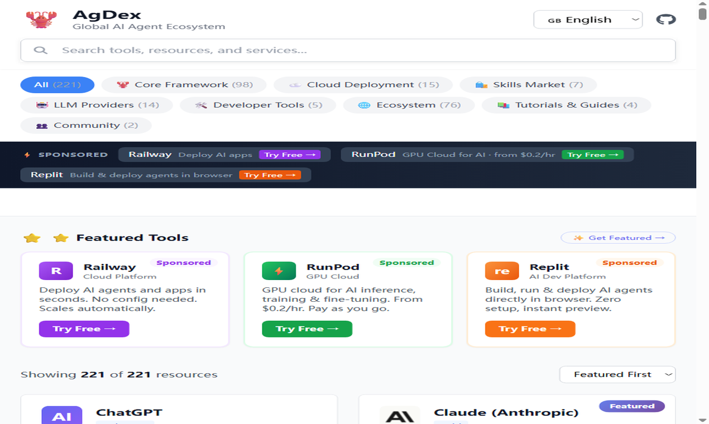Filter by Community (2)
The width and height of the screenshot is (709, 424).
(x=86, y=126)
